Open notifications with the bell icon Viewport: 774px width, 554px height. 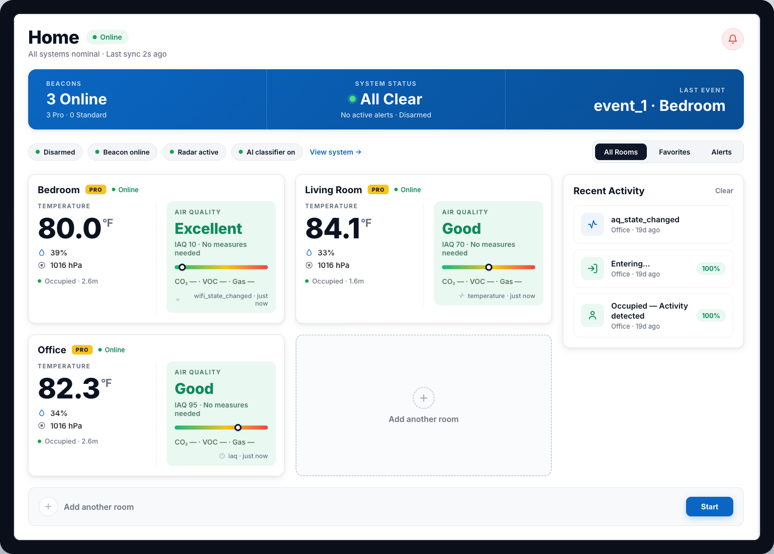pyautogui.click(x=732, y=39)
